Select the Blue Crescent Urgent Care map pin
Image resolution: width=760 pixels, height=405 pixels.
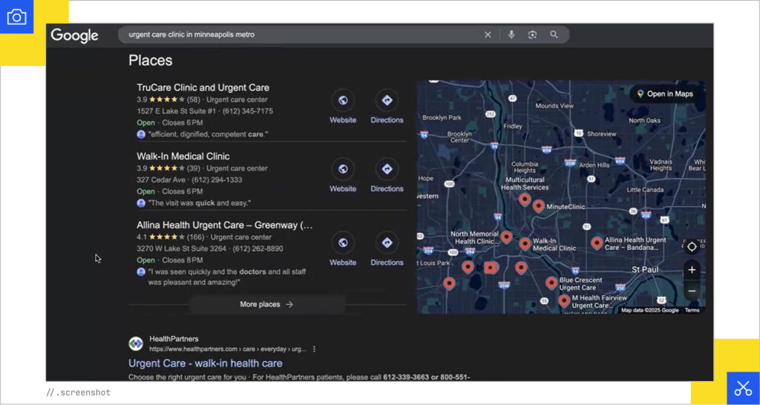pyautogui.click(x=551, y=282)
